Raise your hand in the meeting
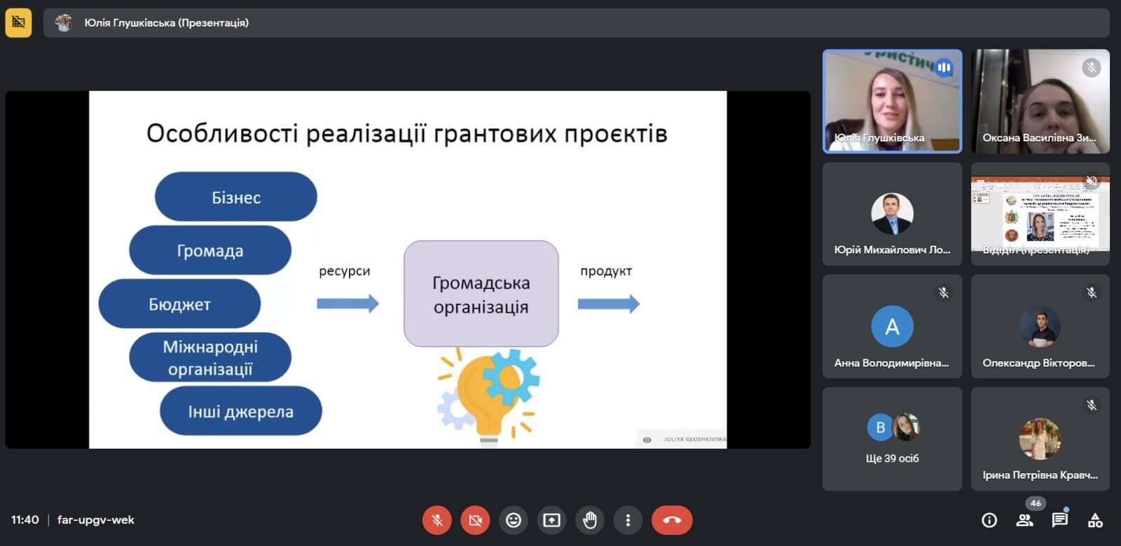The image size is (1121, 546). click(590, 520)
